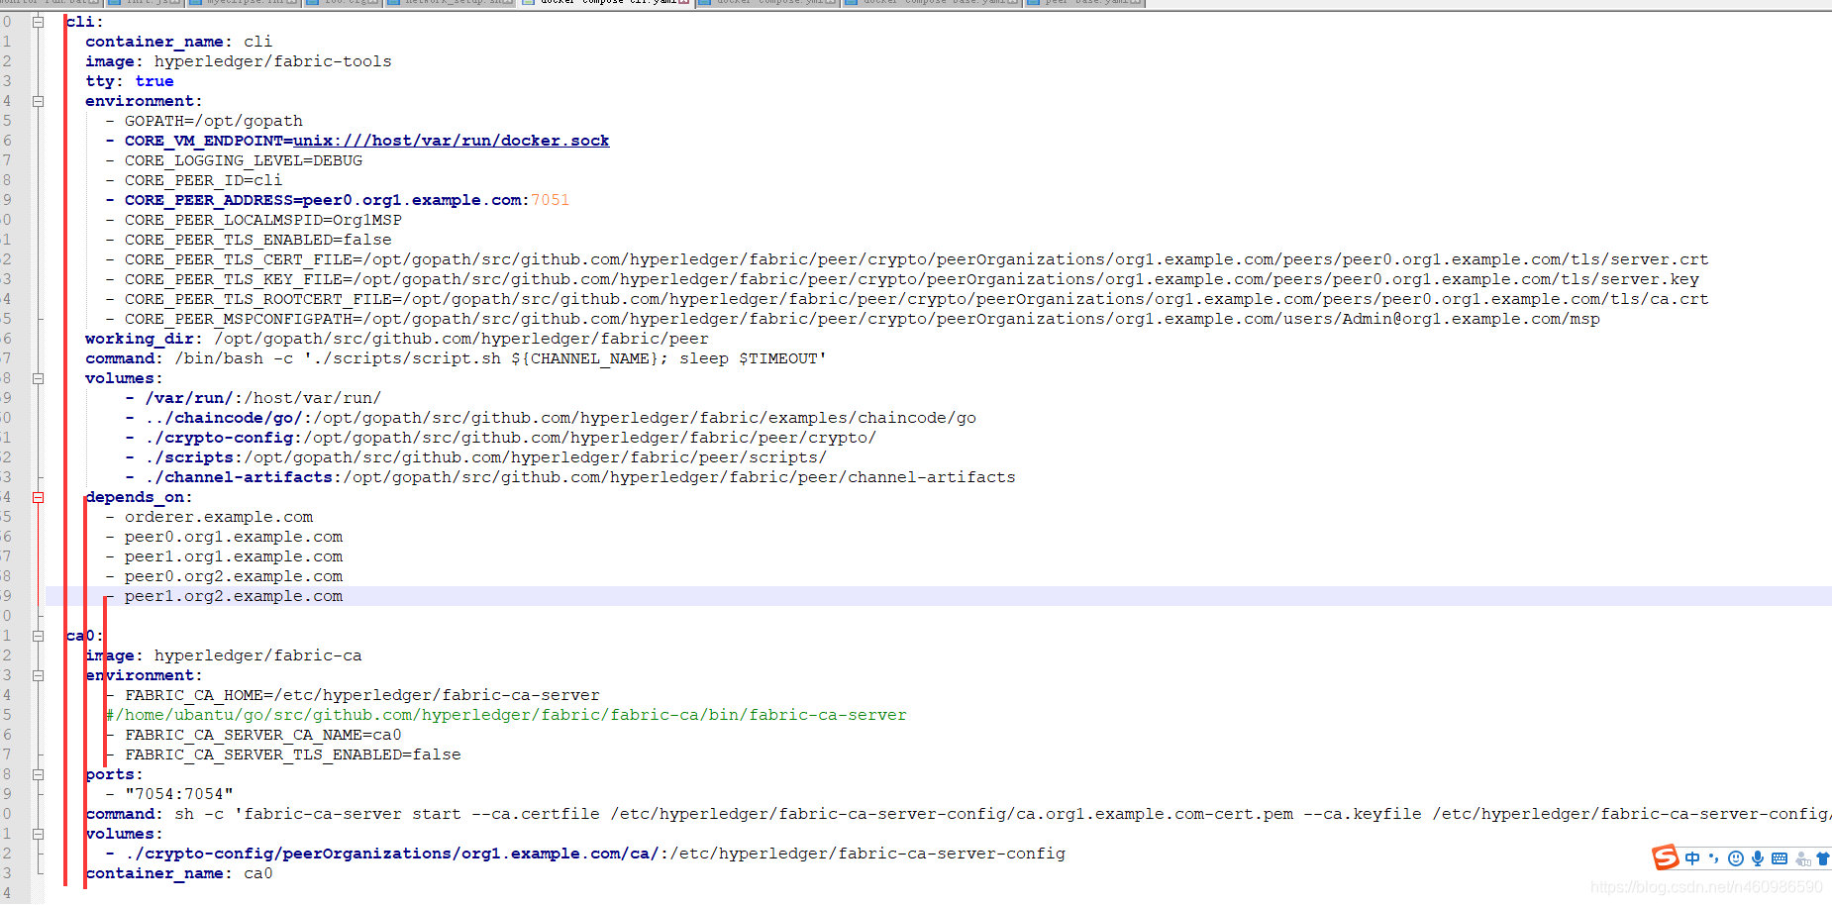The width and height of the screenshot is (1832, 905).
Task: Click the highlighted 'peer1.org2.example.com' line
Action: point(234,596)
